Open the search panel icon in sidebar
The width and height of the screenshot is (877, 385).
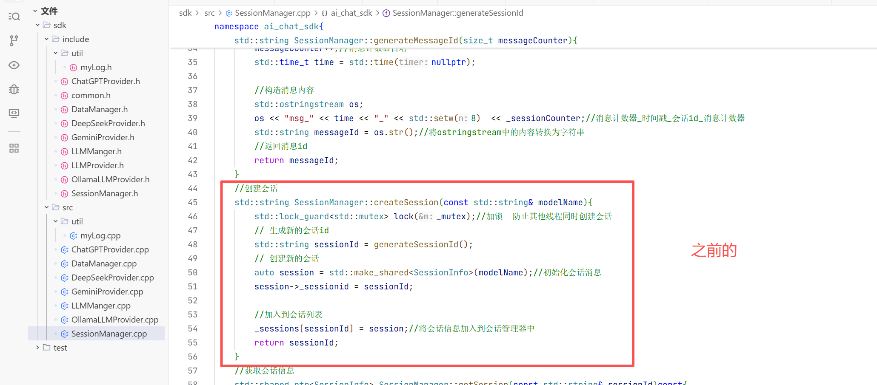coord(14,17)
